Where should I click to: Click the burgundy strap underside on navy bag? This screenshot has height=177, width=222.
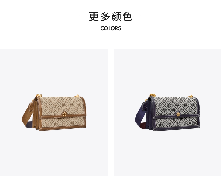click(143, 125)
